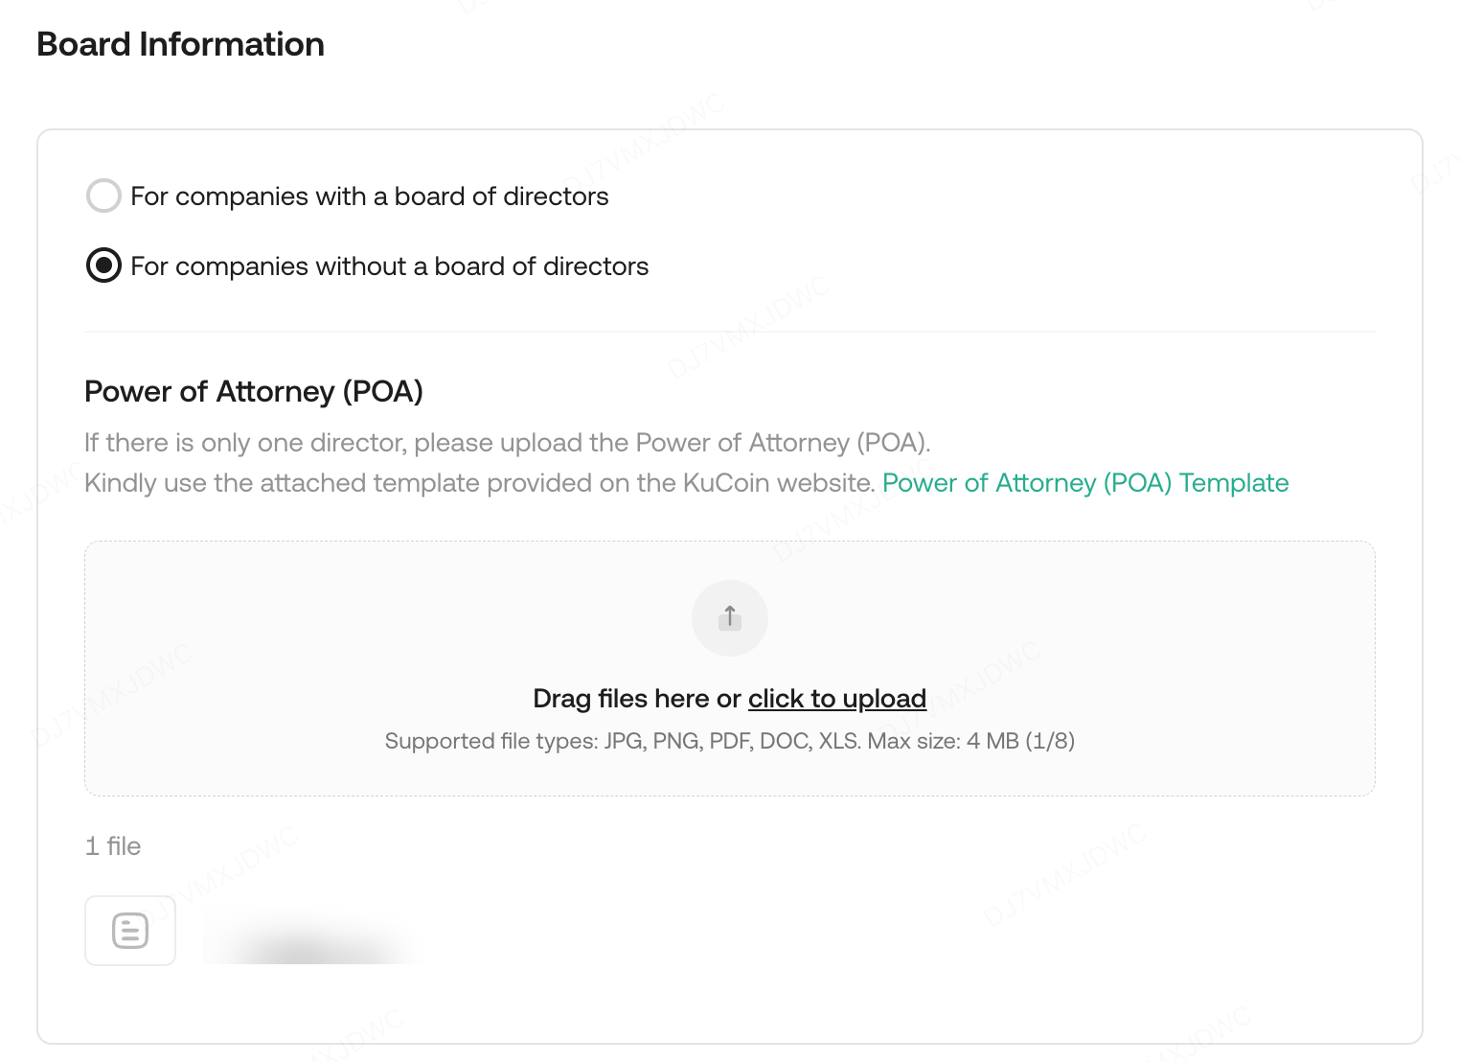The image size is (1460, 1062).
Task: Click the 'Power of Attorney (POA)' section heading
Action: point(254,391)
